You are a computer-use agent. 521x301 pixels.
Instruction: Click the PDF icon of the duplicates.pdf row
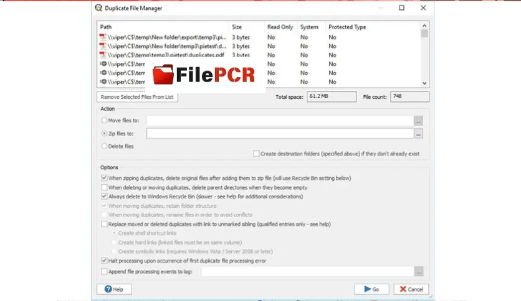click(x=103, y=55)
